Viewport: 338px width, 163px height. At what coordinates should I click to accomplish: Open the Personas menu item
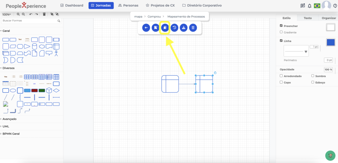[128, 5]
